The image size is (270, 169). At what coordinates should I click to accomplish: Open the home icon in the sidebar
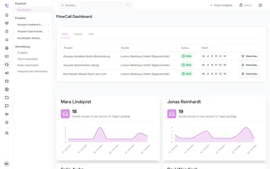7,15
